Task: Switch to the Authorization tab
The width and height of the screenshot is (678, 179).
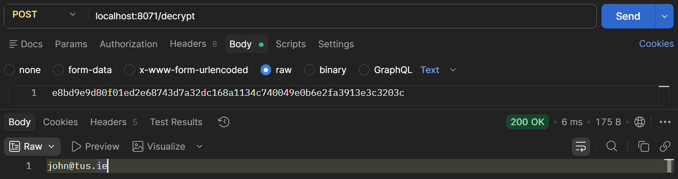Action: pos(129,44)
